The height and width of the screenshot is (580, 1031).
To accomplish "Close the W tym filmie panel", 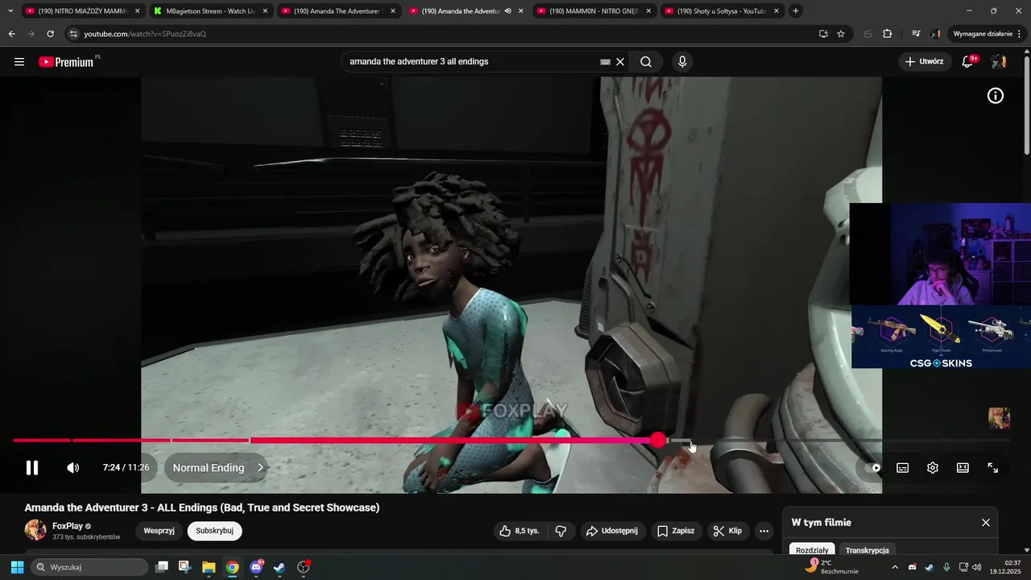I will (x=986, y=523).
